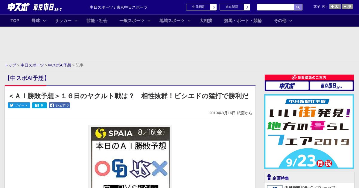The width and height of the screenshot is (359, 188).
Task: Open the 芸能・社会 section
Action: [x=97, y=21]
